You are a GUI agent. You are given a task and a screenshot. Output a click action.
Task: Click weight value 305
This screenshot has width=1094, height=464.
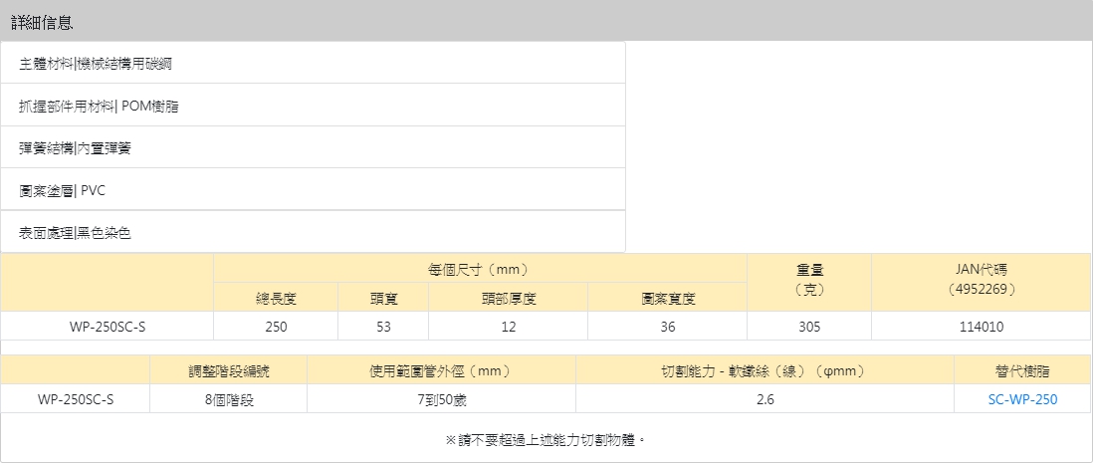809,327
